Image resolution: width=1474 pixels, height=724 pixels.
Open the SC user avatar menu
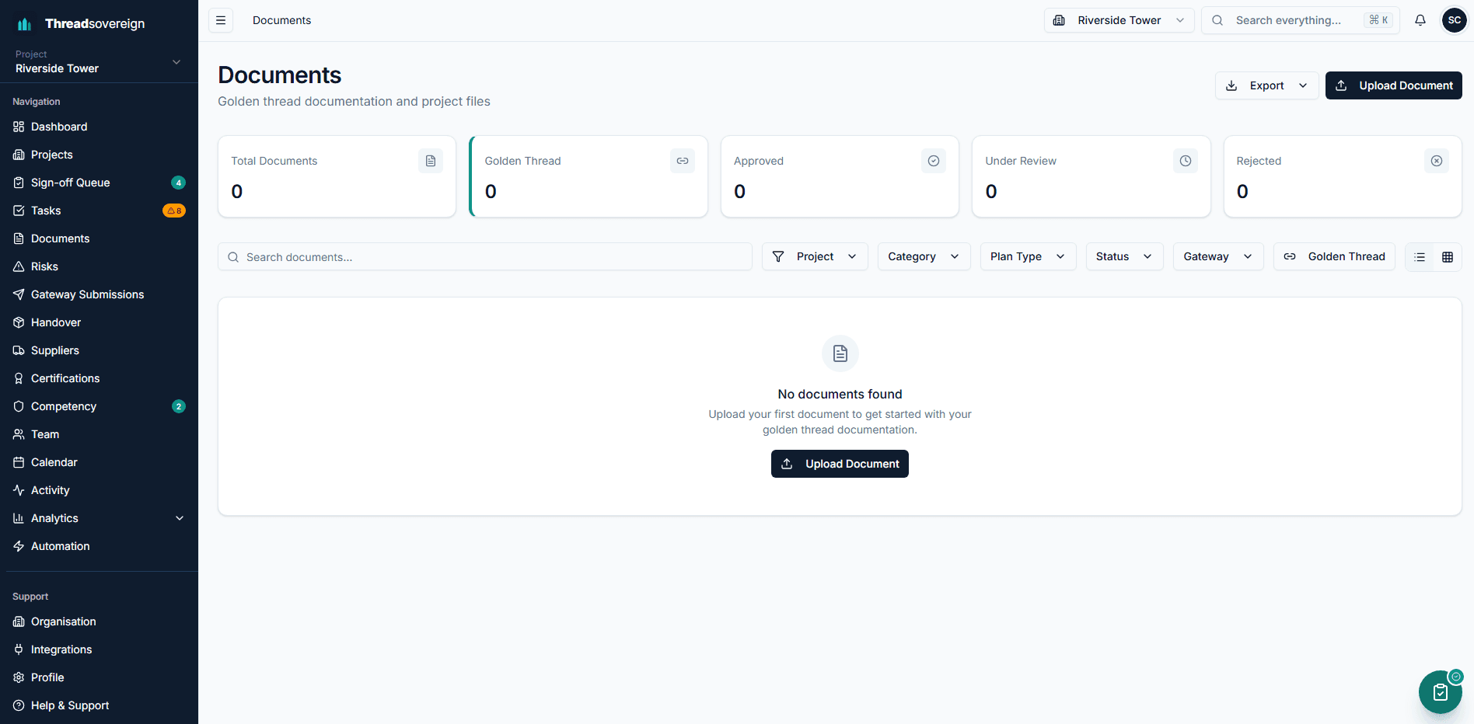(x=1455, y=20)
